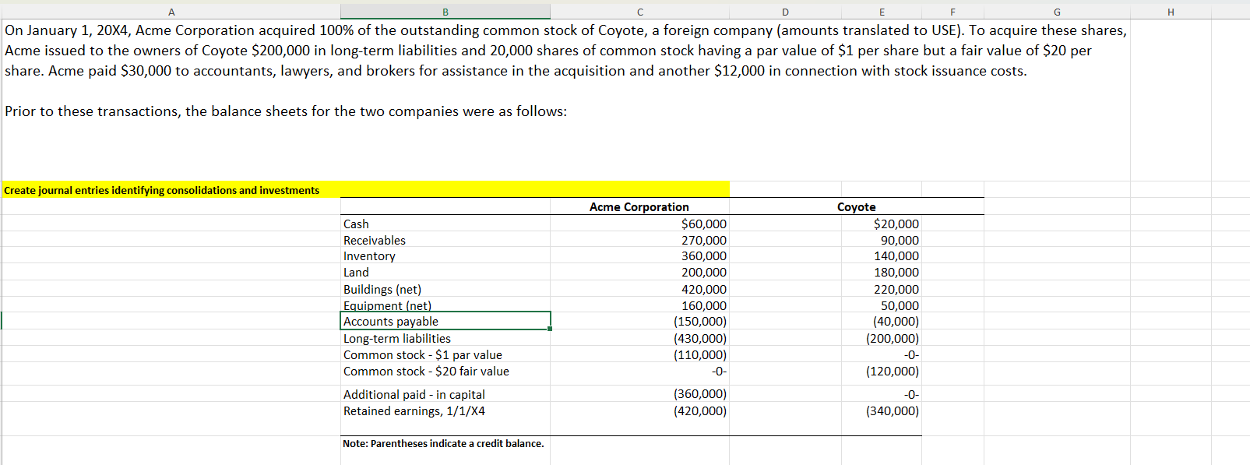Select column C header
The height and width of the screenshot is (465, 1250).
(640, 12)
